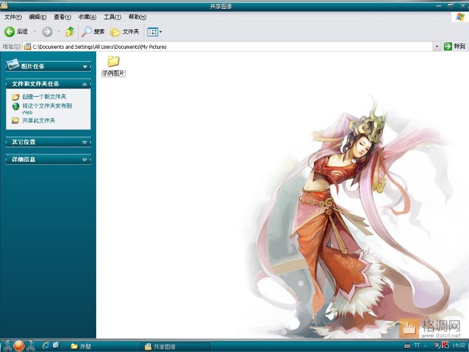469x352 pixels.
Task: Click the 共享图像 taskbar button
Action: pyautogui.click(x=175, y=347)
